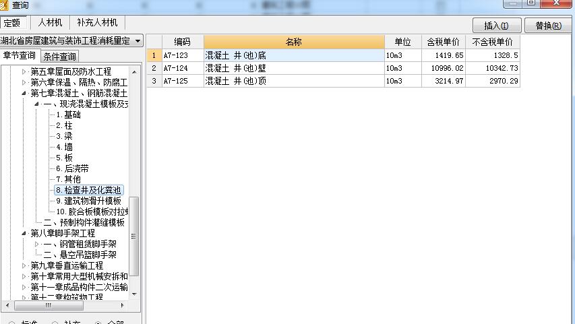The image size is (575, 324).
Task: Select tree item 2. 柱
Action: pos(64,126)
